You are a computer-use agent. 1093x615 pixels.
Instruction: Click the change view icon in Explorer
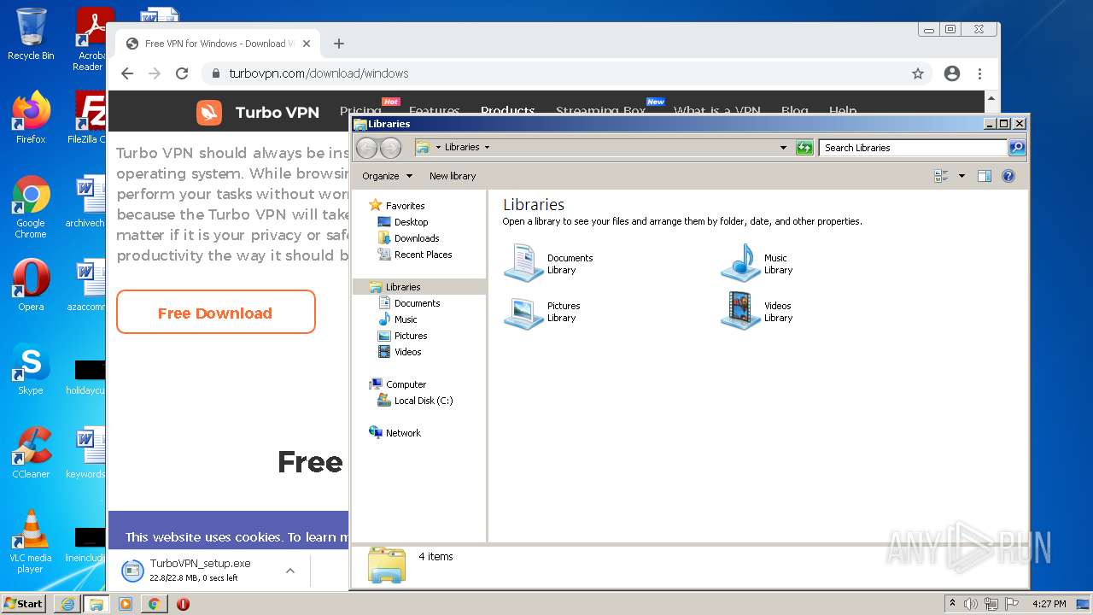pyautogui.click(x=941, y=176)
